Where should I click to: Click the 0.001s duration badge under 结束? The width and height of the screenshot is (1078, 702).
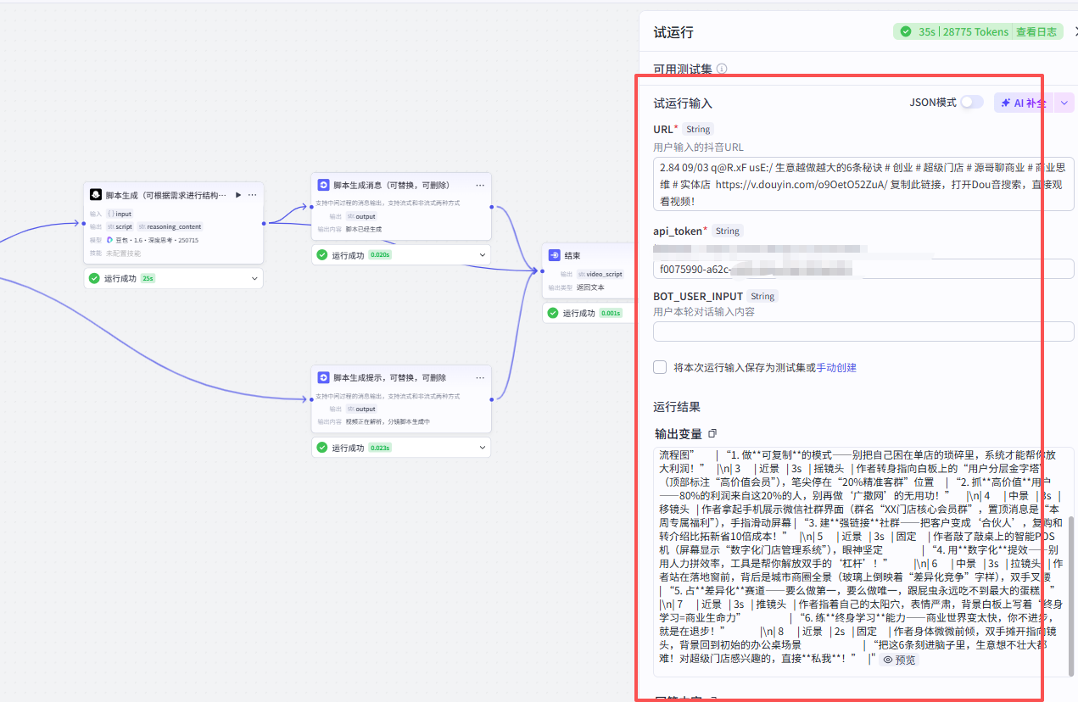pos(611,313)
